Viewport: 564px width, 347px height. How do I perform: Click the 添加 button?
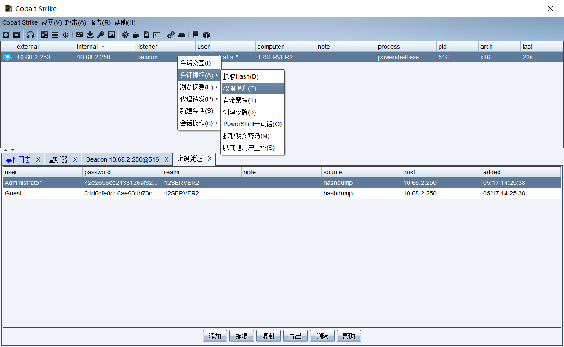215,336
